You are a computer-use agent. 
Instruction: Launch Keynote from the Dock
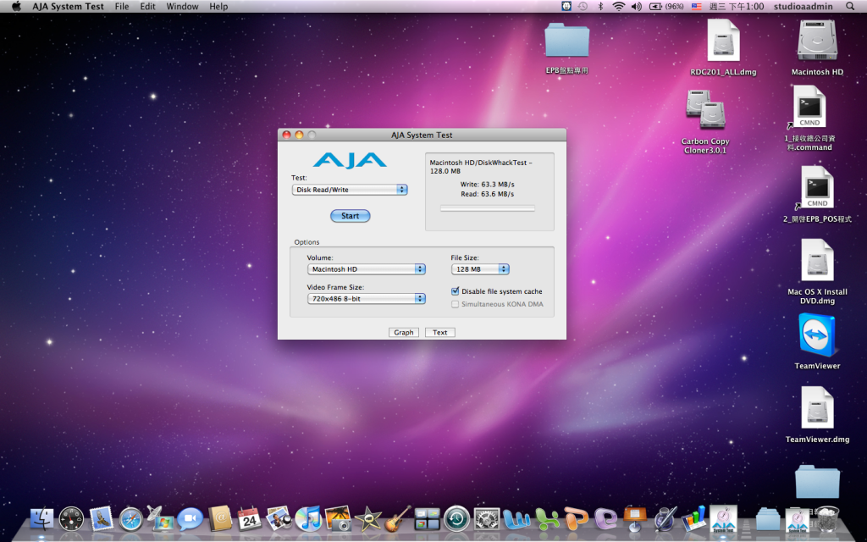635,519
